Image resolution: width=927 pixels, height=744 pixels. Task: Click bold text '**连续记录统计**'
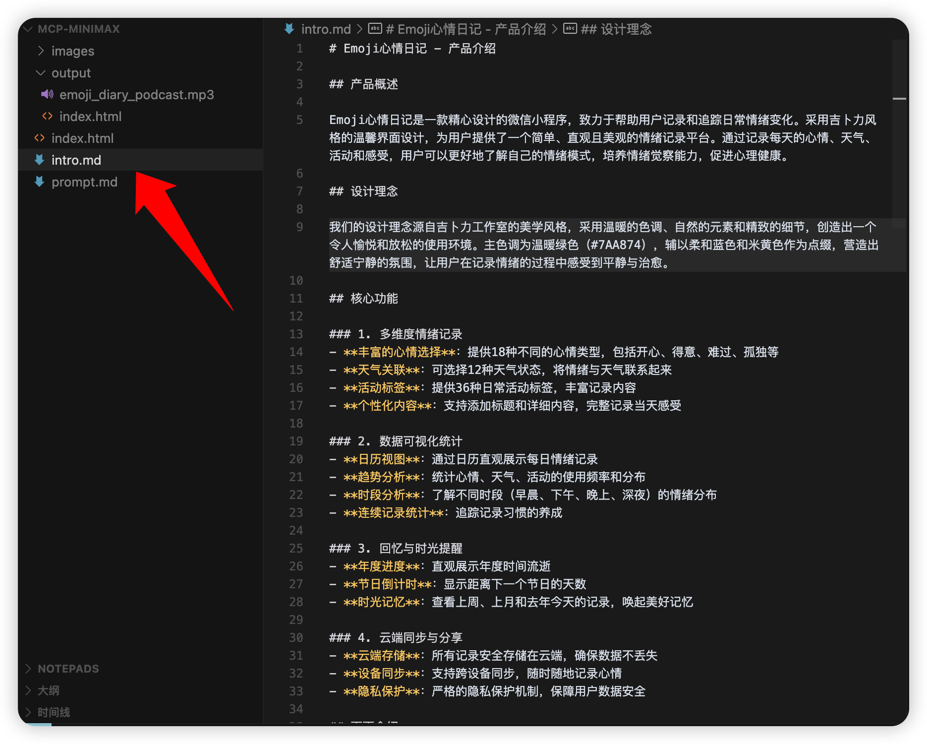393,513
